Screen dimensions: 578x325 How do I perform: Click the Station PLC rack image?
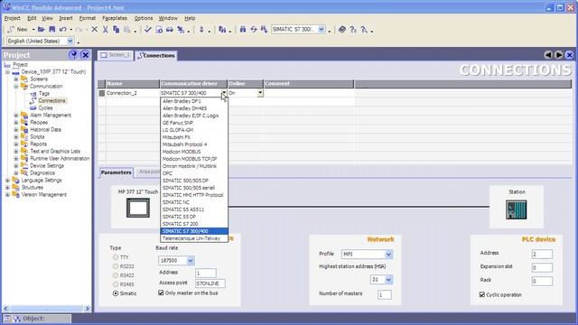pyautogui.click(x=517, y=209)
